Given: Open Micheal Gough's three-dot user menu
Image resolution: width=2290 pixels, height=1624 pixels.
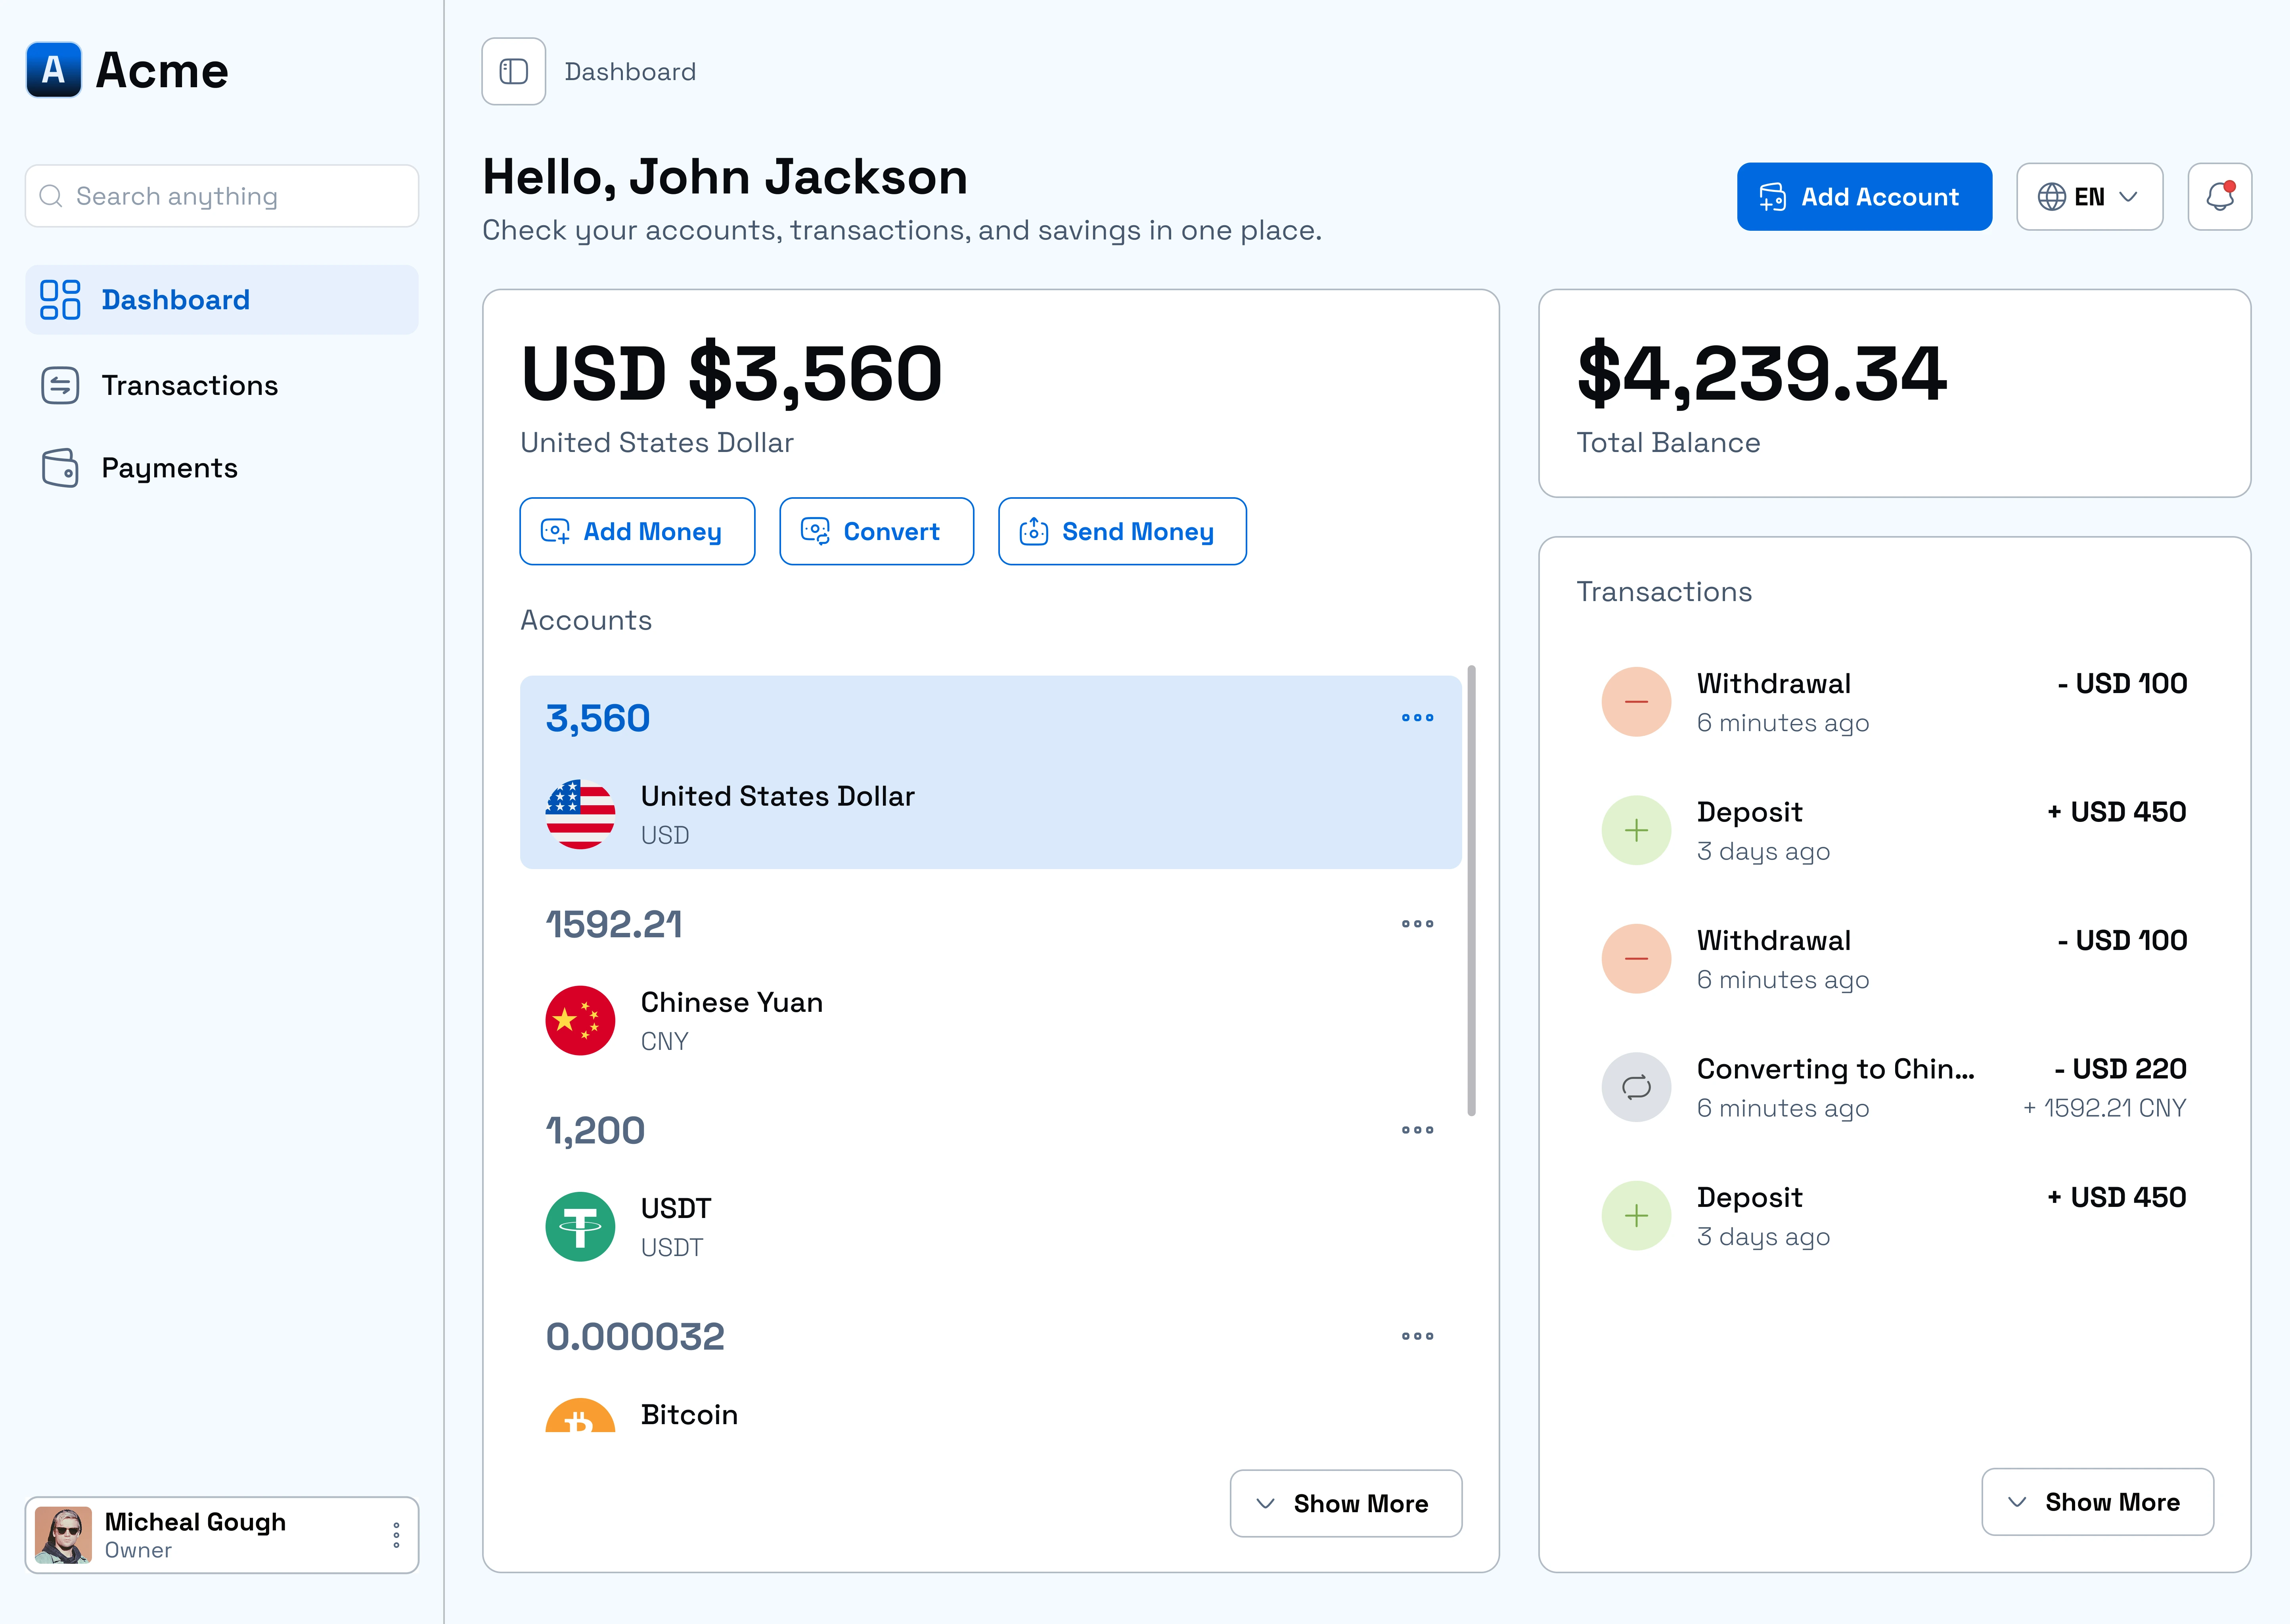Looking at the screenshot, I should pyautogui.click(x=396, y=1535).
